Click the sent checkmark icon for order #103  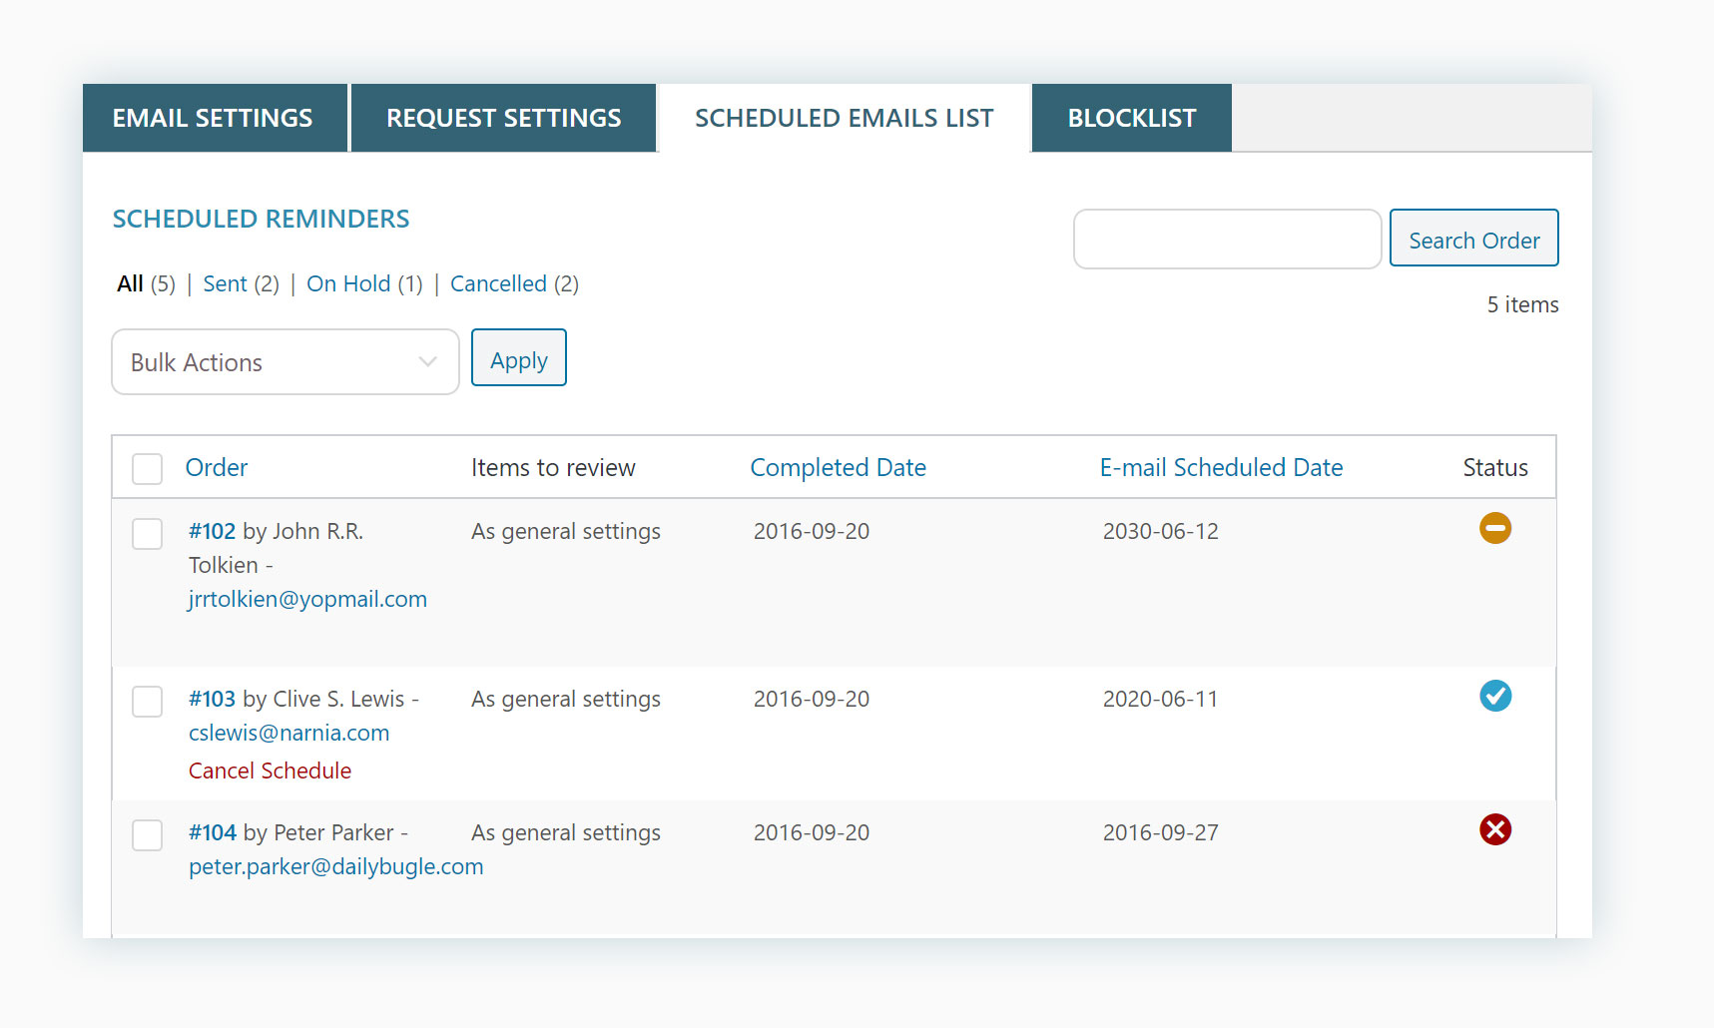click(1494, 696)
